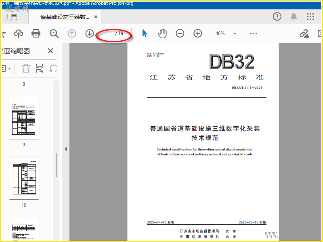The width and height of the screenshot is (323, 242).
Task: Click the 中国标准出版社 publisher line
Action: pos(199,237)
